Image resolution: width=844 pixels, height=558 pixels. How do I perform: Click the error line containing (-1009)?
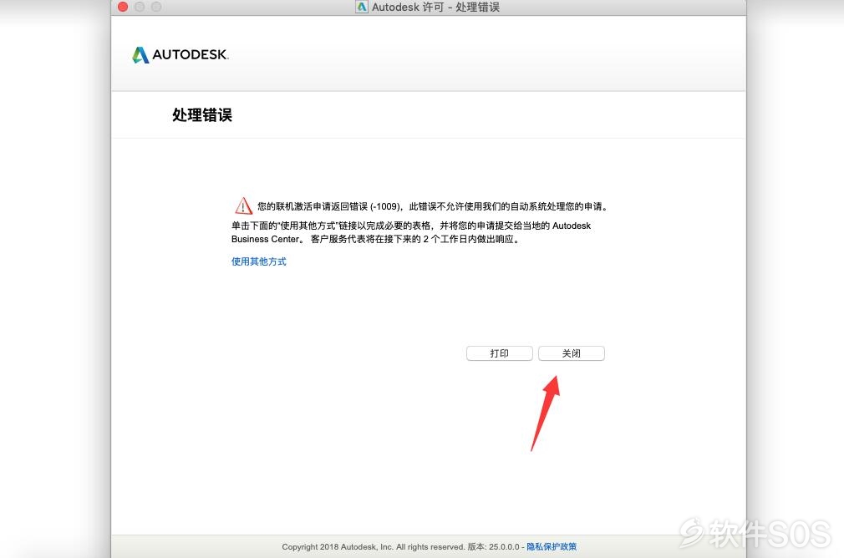point(433,206)
